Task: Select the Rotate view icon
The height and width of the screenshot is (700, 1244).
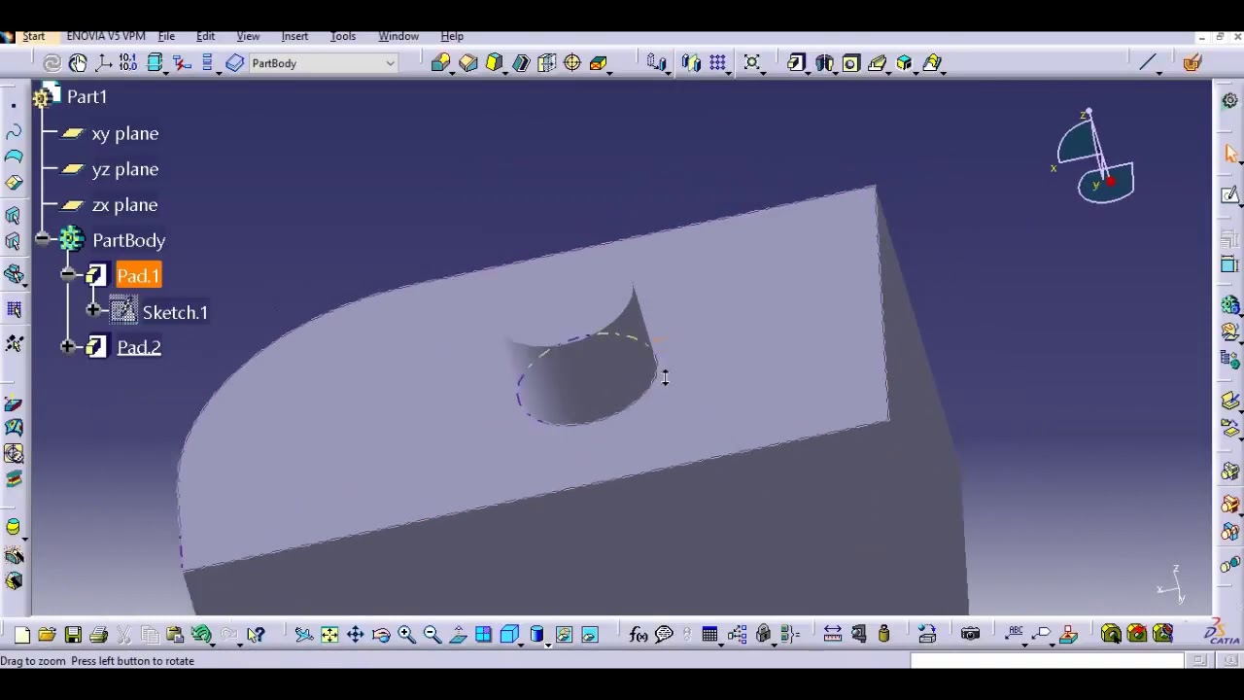Action: (381, 635)
